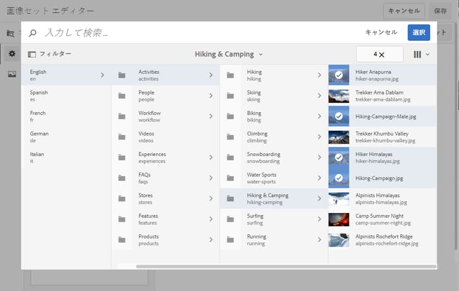Screen dimensions: 459x291
Task: Click the Snowboarding folder icon
Action: click(x=230, y=157)
